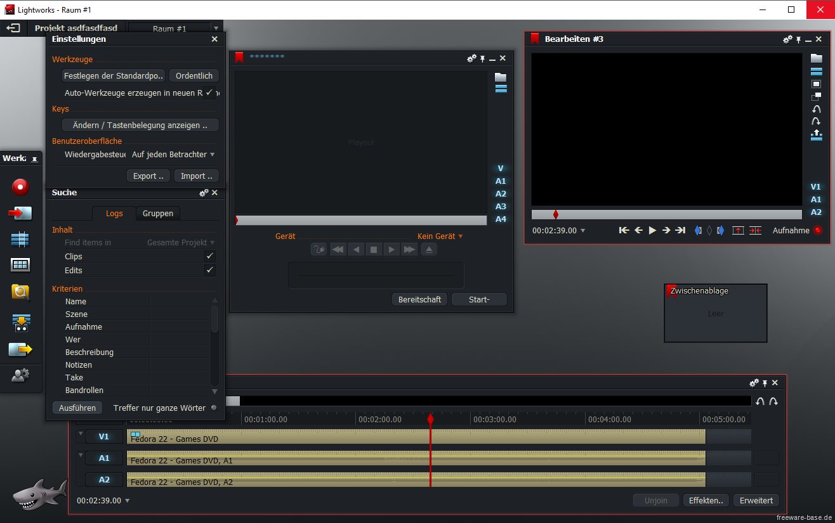Open the folder icon in the Playout panel
835x523 pixels.
click(x=501, y=77)
